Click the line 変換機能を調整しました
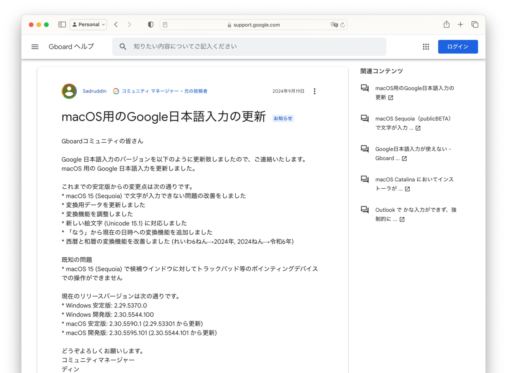This screenshot has width=507, height=373. point(97,214)
